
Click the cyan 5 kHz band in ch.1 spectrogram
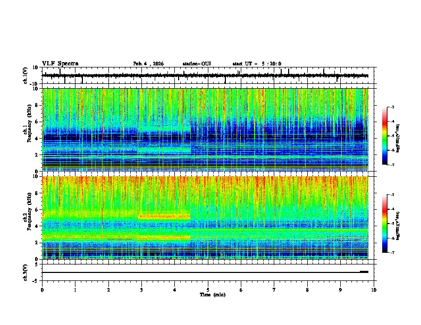(x=164, y=129)
